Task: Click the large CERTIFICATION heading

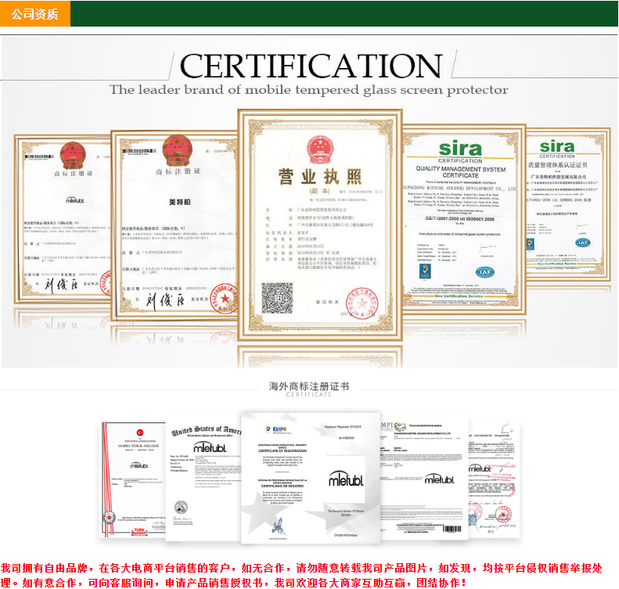Action: click(311, 66)
